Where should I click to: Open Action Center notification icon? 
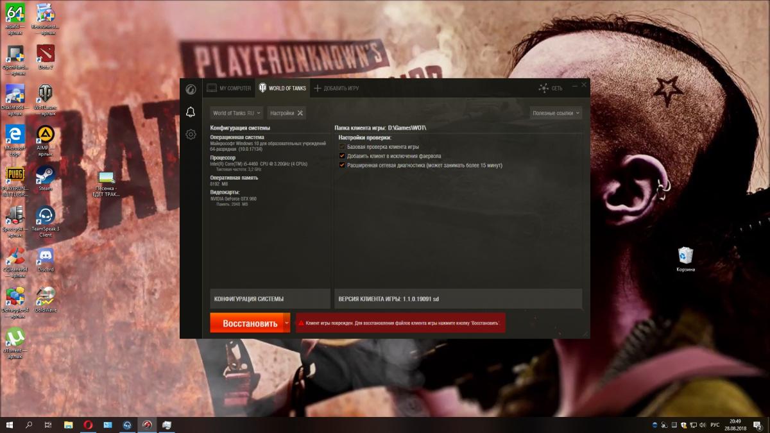coord(758,425)
